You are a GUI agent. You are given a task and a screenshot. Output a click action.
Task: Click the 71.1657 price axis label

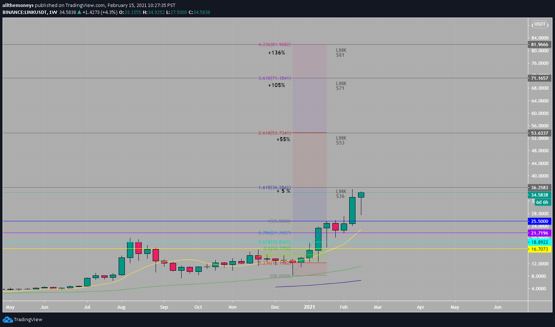(x=540, y=78)
